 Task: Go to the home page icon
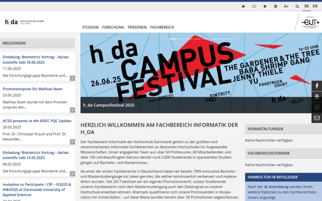coord(243,6)
